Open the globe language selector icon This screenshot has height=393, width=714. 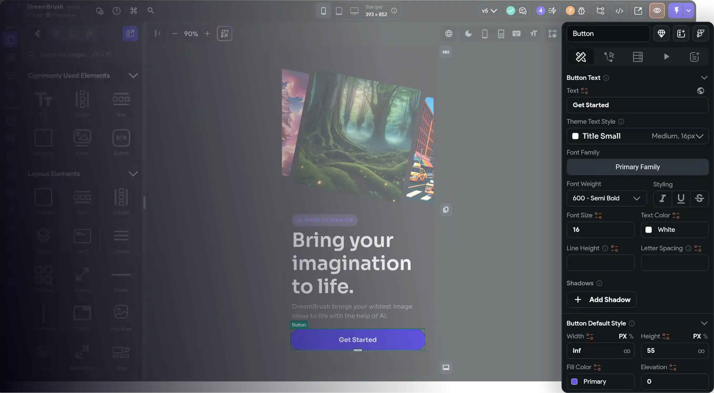point(449,34)
